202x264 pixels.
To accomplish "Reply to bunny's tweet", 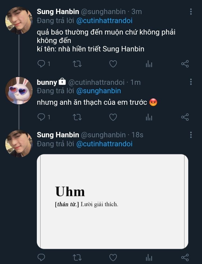I will (x=41, y=117).
